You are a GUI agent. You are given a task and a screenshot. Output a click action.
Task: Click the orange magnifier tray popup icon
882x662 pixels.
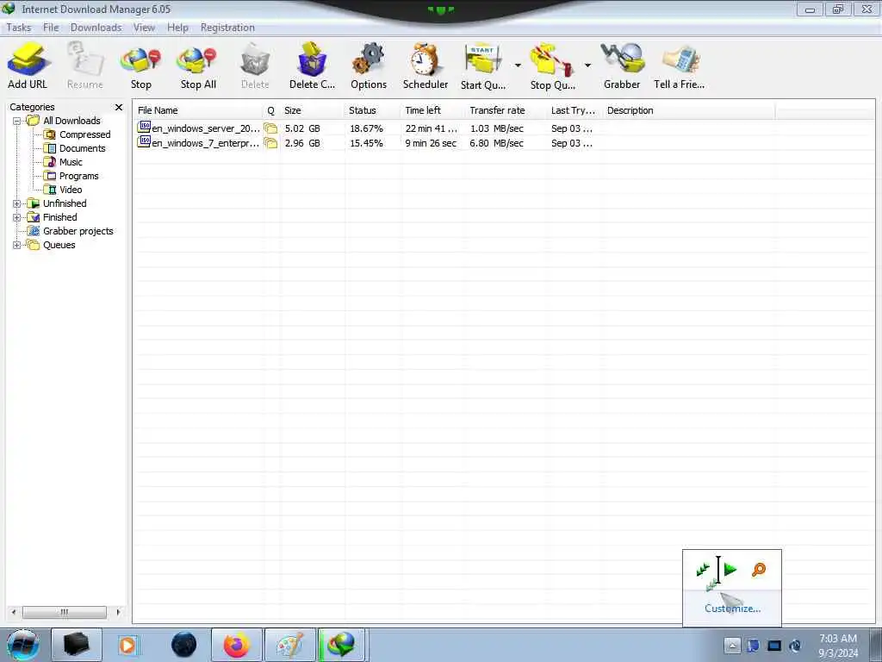coord(758,570)
